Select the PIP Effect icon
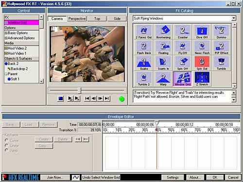 point(221,47)
